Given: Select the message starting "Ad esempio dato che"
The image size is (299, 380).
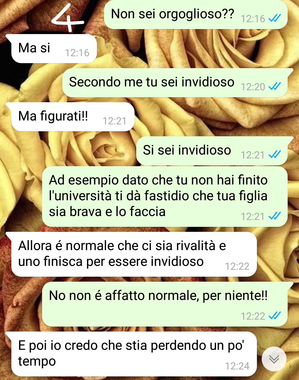Looking at the screenshot, I should tap(165, 196).
